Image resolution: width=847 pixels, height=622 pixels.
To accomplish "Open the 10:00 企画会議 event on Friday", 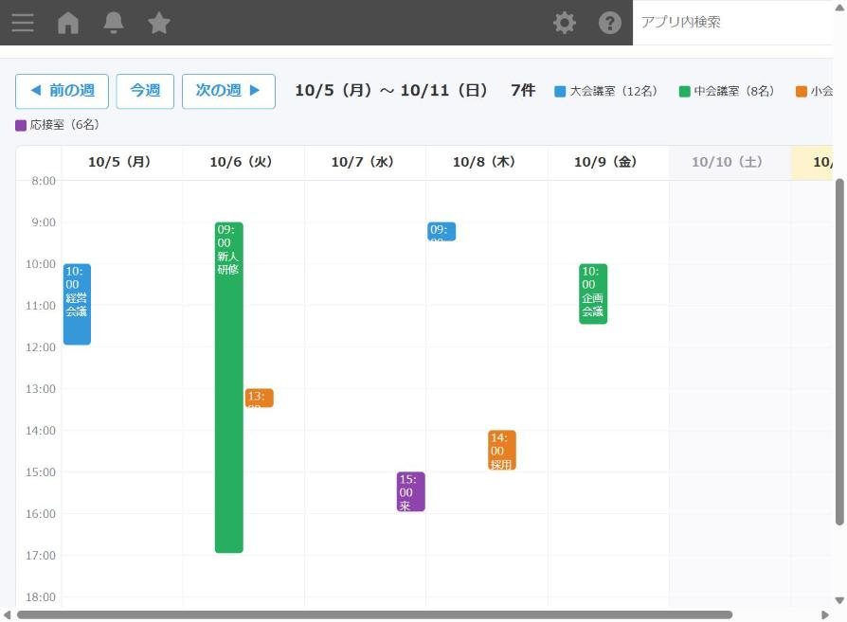I will [x=593, y=293].
